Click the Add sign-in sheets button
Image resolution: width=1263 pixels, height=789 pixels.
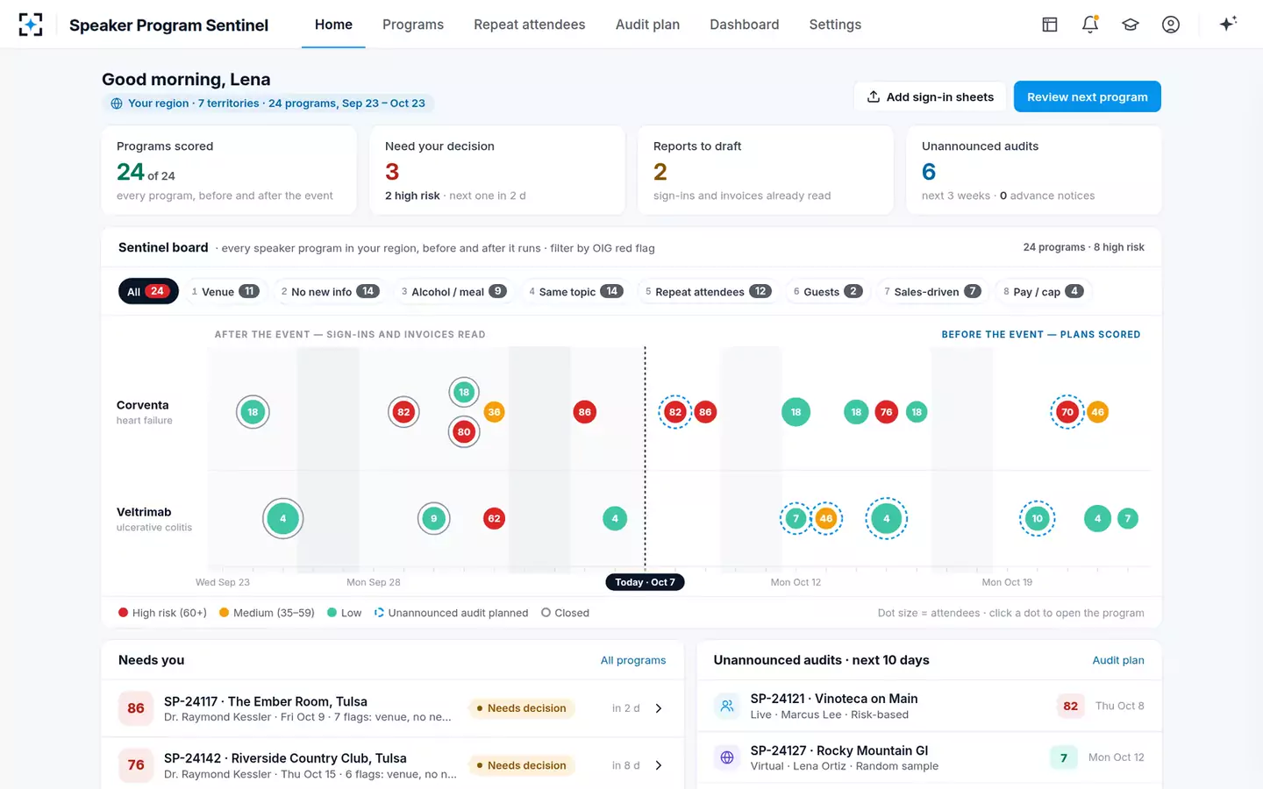[x=931, y=96]
